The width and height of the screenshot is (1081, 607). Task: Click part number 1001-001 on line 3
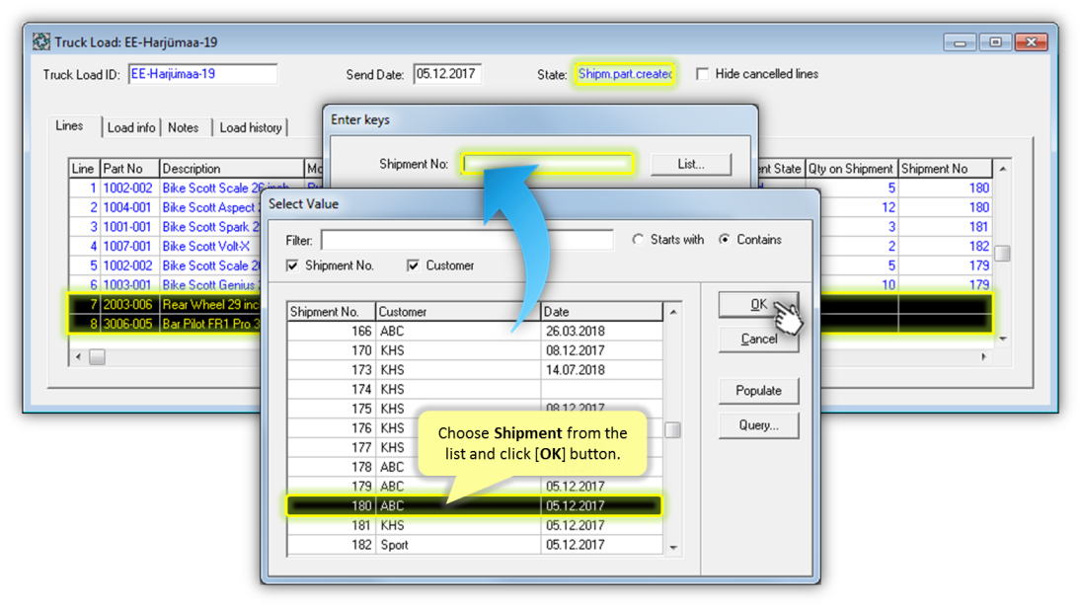point(127,227)
